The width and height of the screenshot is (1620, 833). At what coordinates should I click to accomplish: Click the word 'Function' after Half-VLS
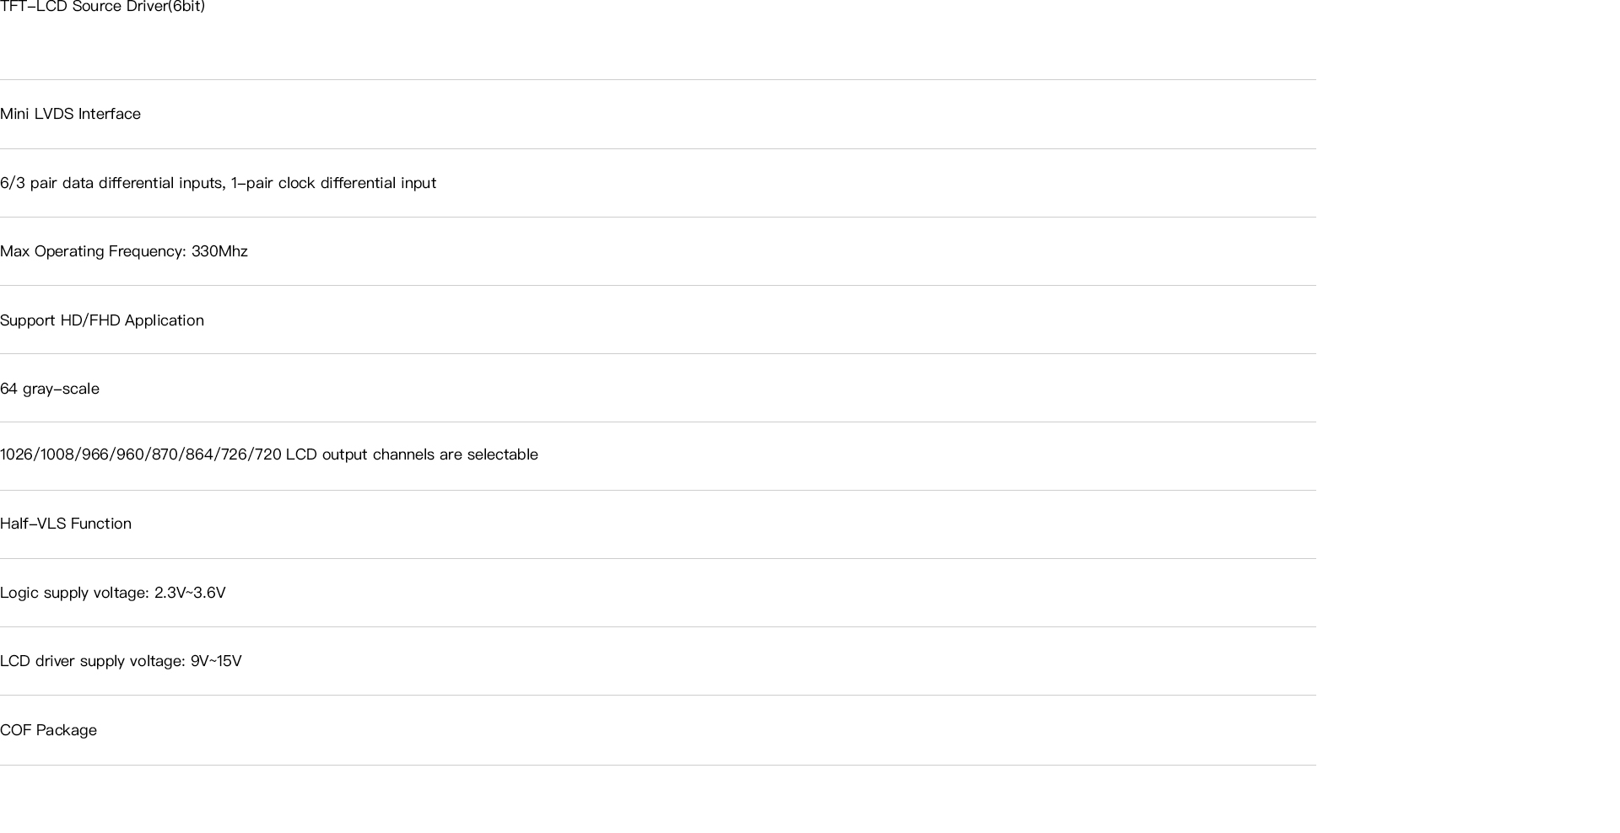coord(101,524)
